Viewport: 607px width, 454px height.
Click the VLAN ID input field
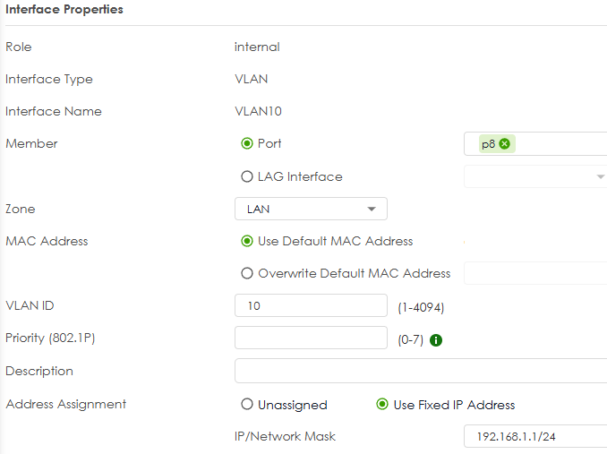click(x=311, y=306)
